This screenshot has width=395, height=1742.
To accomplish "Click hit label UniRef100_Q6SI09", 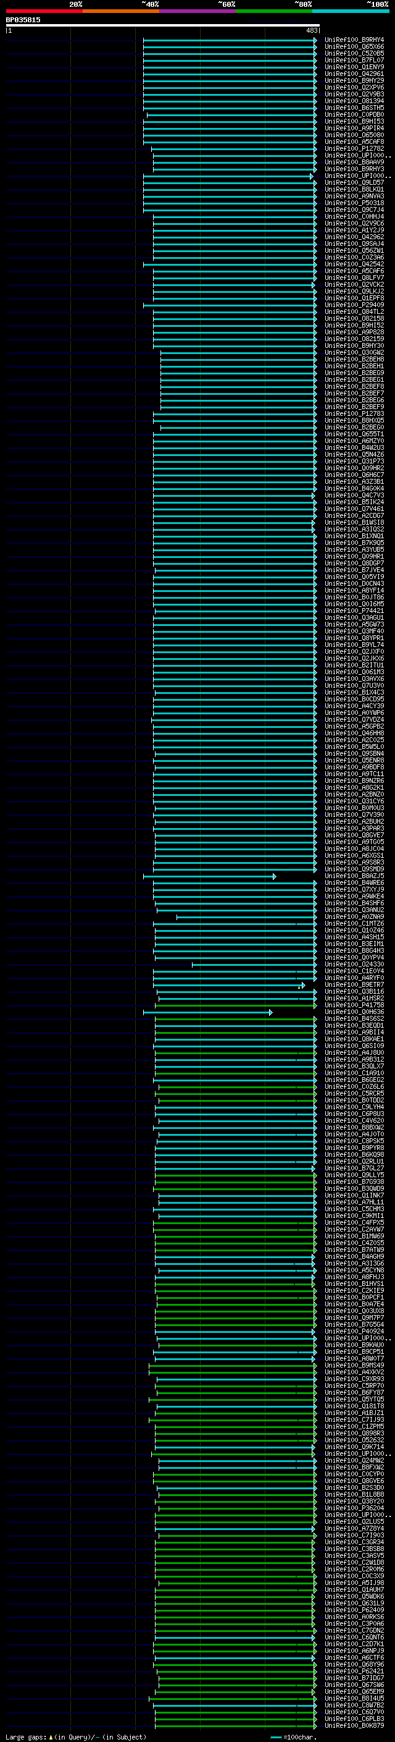I will tap(354, 1046).
